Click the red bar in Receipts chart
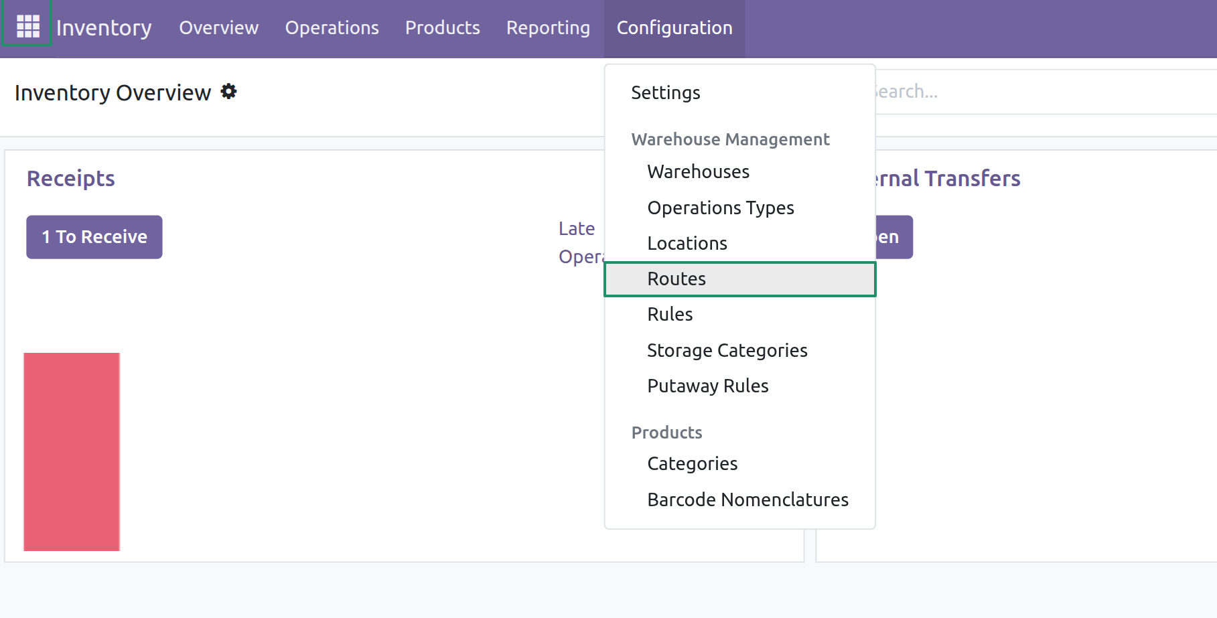Viewport: 1217px width, 618px height. tap(72, 452)
